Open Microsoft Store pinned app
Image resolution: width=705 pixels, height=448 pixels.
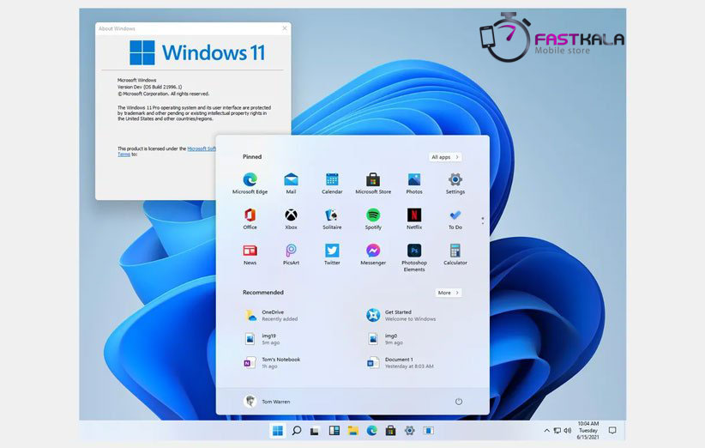pyautogui.click(x=373, y=183)
